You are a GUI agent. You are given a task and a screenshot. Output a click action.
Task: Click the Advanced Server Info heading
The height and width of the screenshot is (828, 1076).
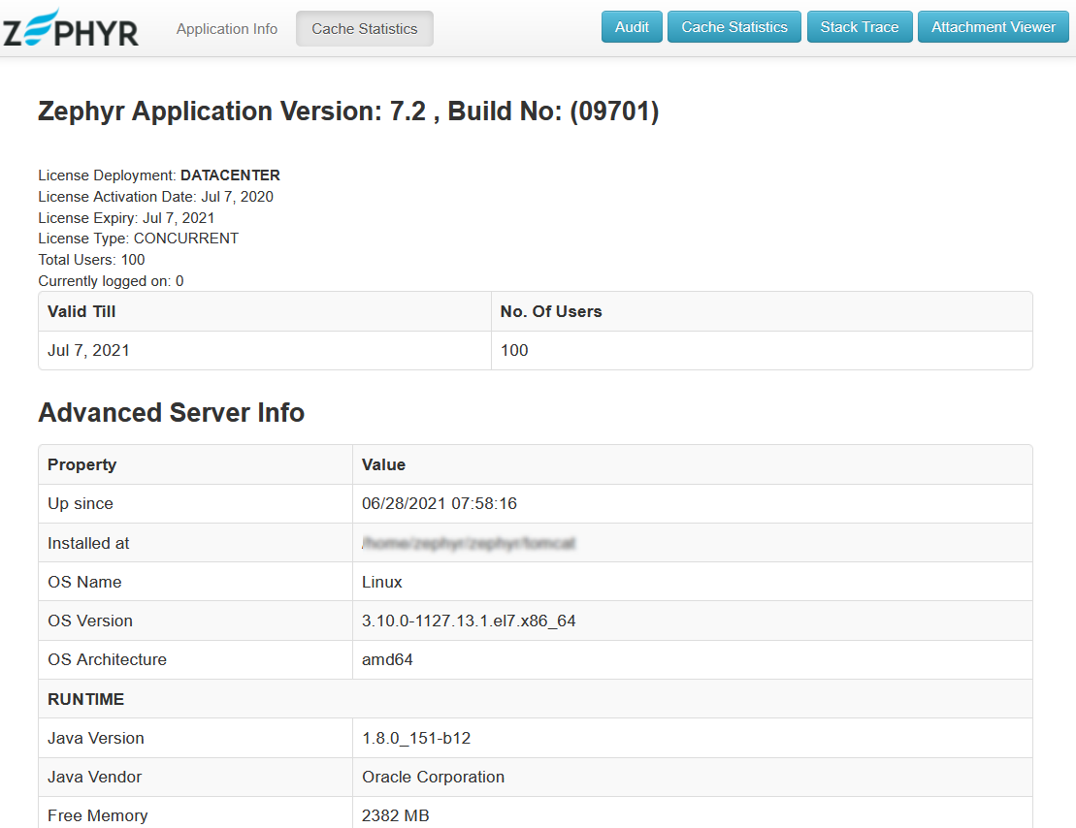[x=171, y=413]
